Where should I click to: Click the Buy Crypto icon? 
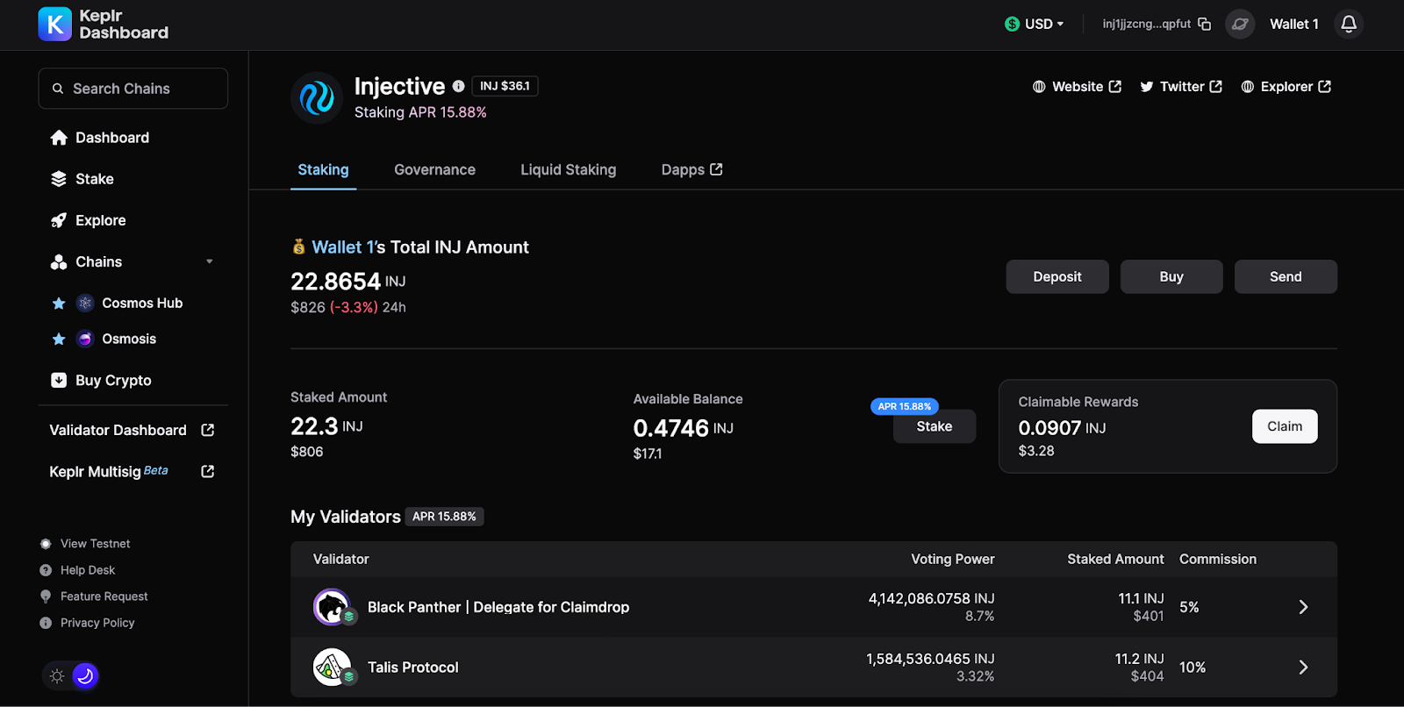(x=59, y=380)
